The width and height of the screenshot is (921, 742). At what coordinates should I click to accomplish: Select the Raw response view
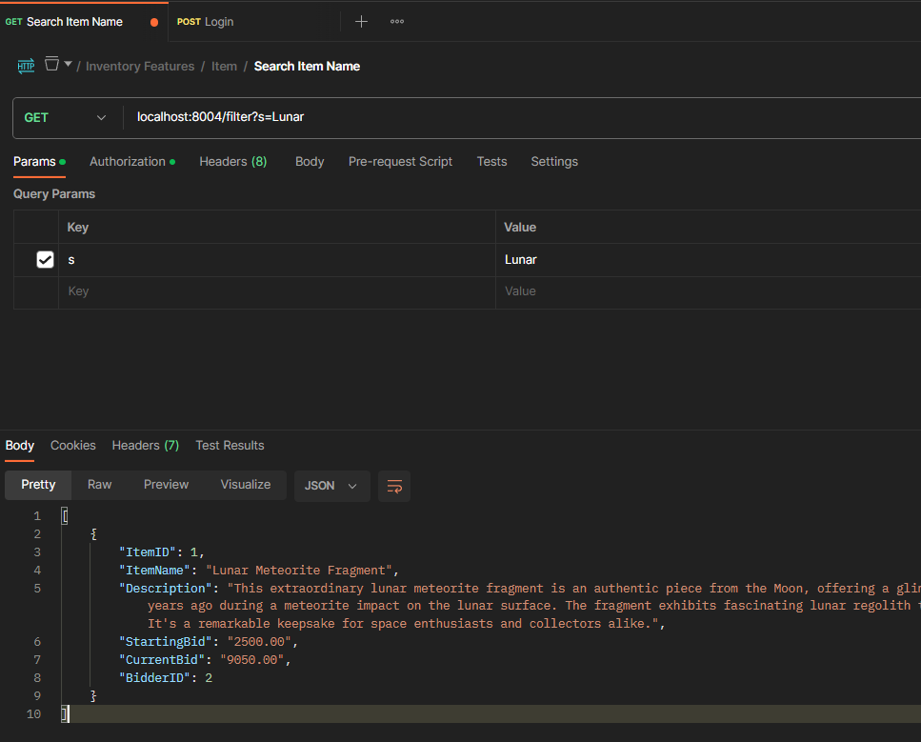click(100, 484)
